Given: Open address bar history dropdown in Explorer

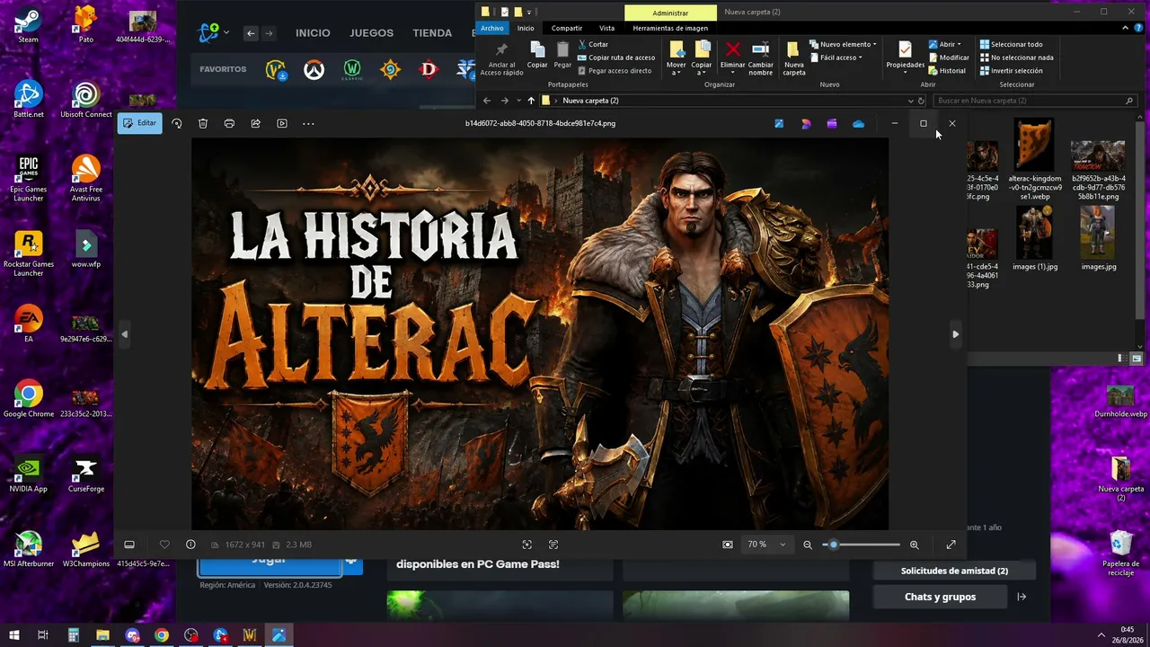Looking at the screenshot, I should tap(910, 101).
